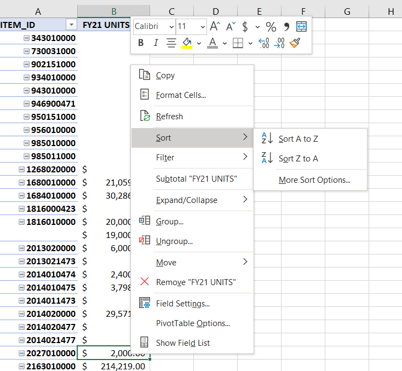
Task: Open borders dropdown arrow
Action: click(x=250, y=43)
